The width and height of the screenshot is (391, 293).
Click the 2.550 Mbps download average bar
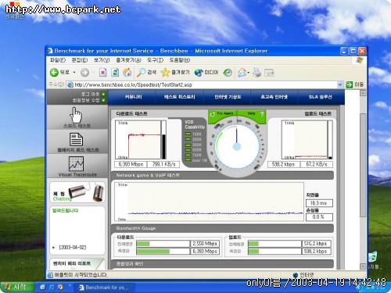(163, 244)
